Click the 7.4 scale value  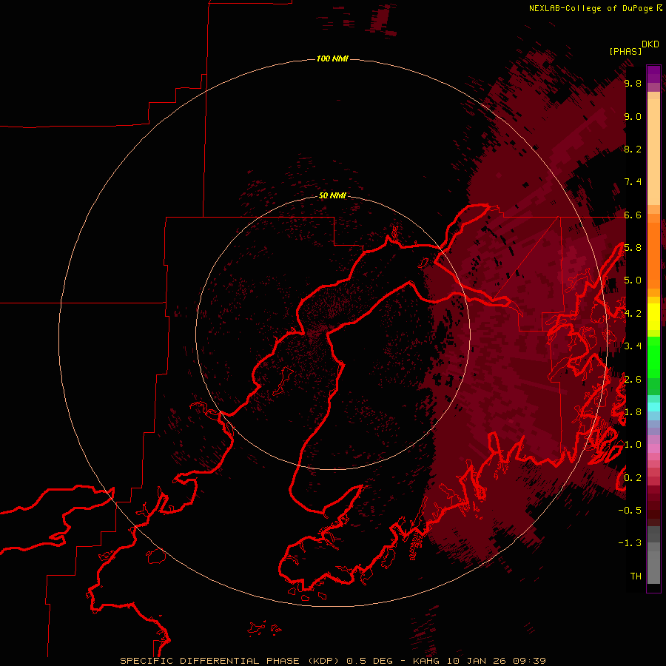[x=633, y=182]
